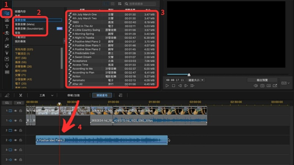Image resolution: width=294 pixels, height=165 pixels.
Task: Lock video track 3
Action: click(x=21, y=150)
